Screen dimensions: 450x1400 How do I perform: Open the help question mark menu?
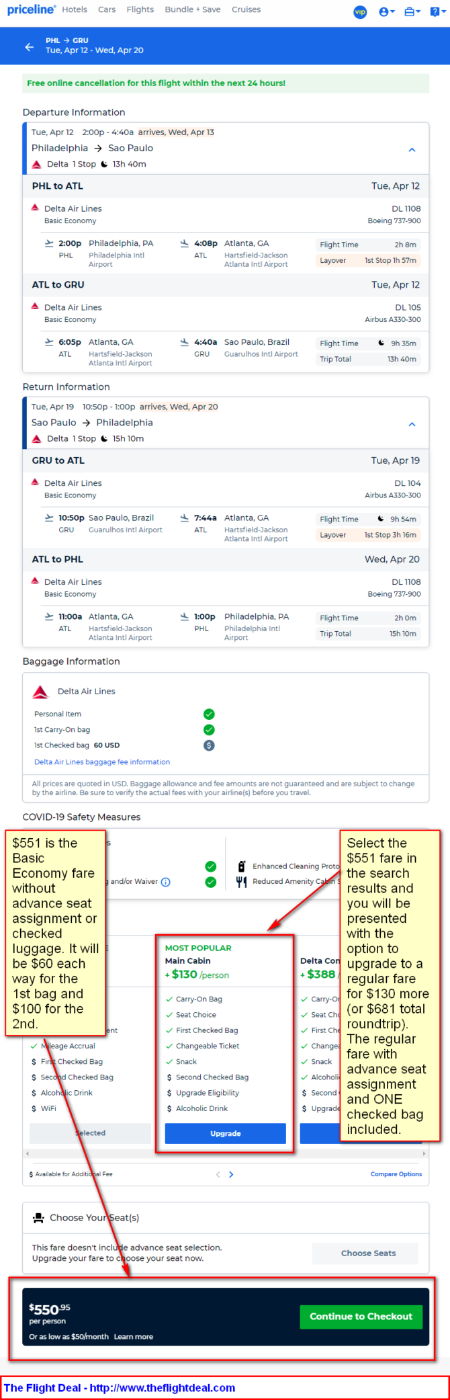(x=437, y=12)
